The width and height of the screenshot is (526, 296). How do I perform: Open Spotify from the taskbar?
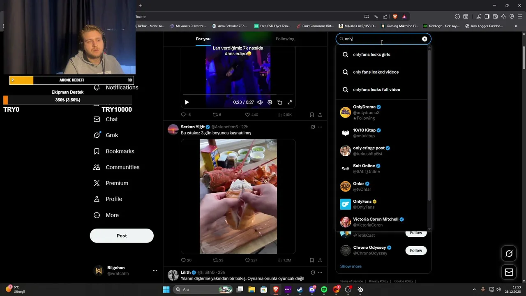tap(324, 289)
